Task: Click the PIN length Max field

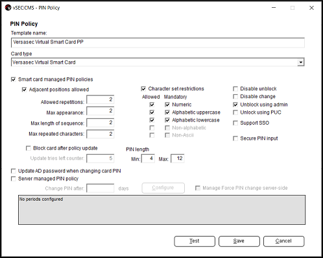Action: (178, 159)
